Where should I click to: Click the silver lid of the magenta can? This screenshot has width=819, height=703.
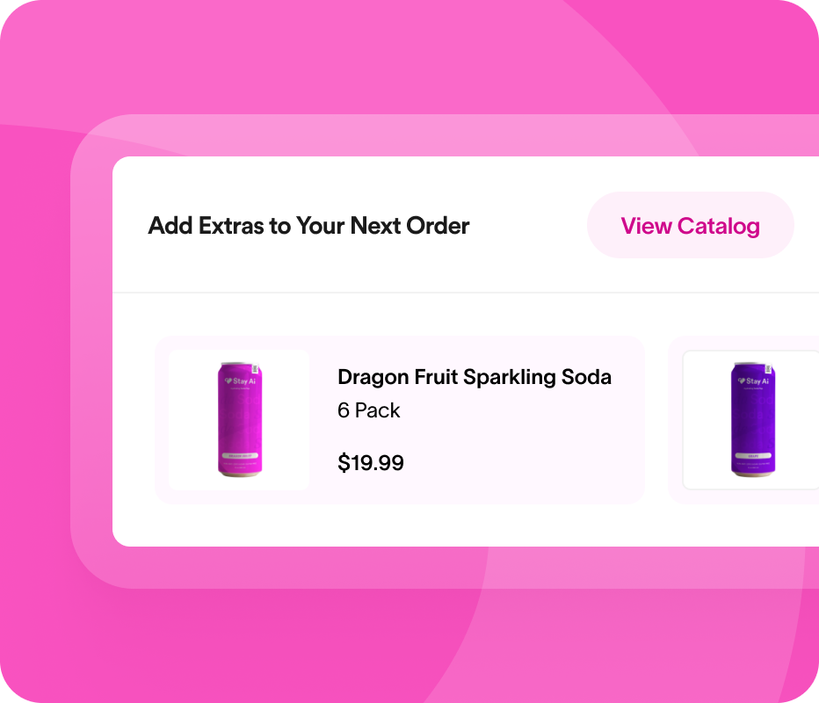(x=237, y=364)
